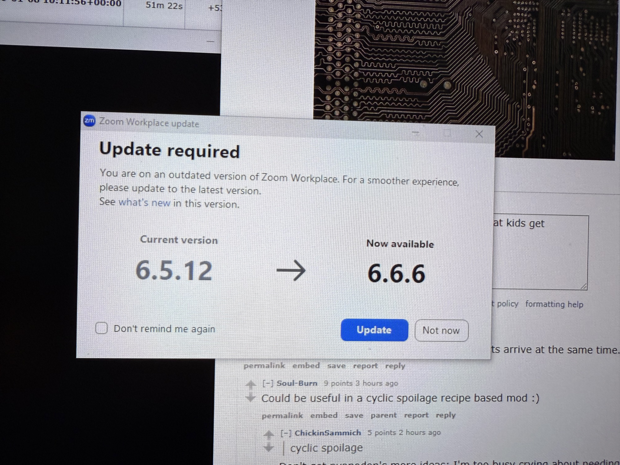Click the blue Update button

(x=374, y=330)
